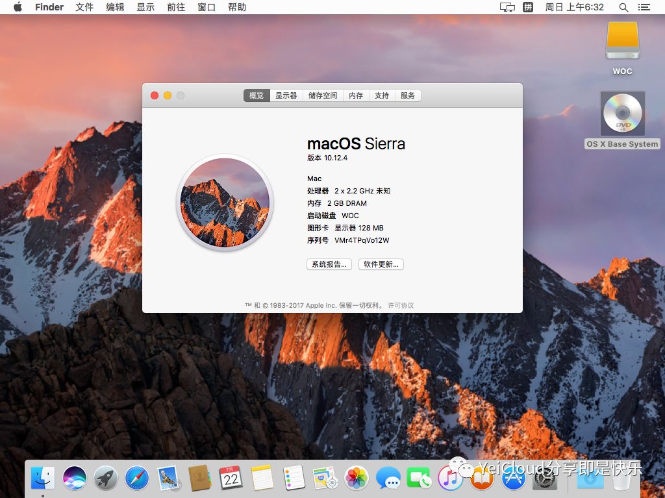Click the clock showing 周日 上午6:32

(x=574, y=7)
